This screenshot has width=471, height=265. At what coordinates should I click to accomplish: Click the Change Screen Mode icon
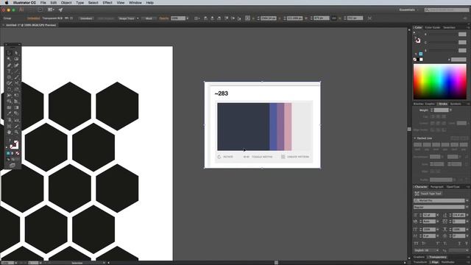click(13, 165)
